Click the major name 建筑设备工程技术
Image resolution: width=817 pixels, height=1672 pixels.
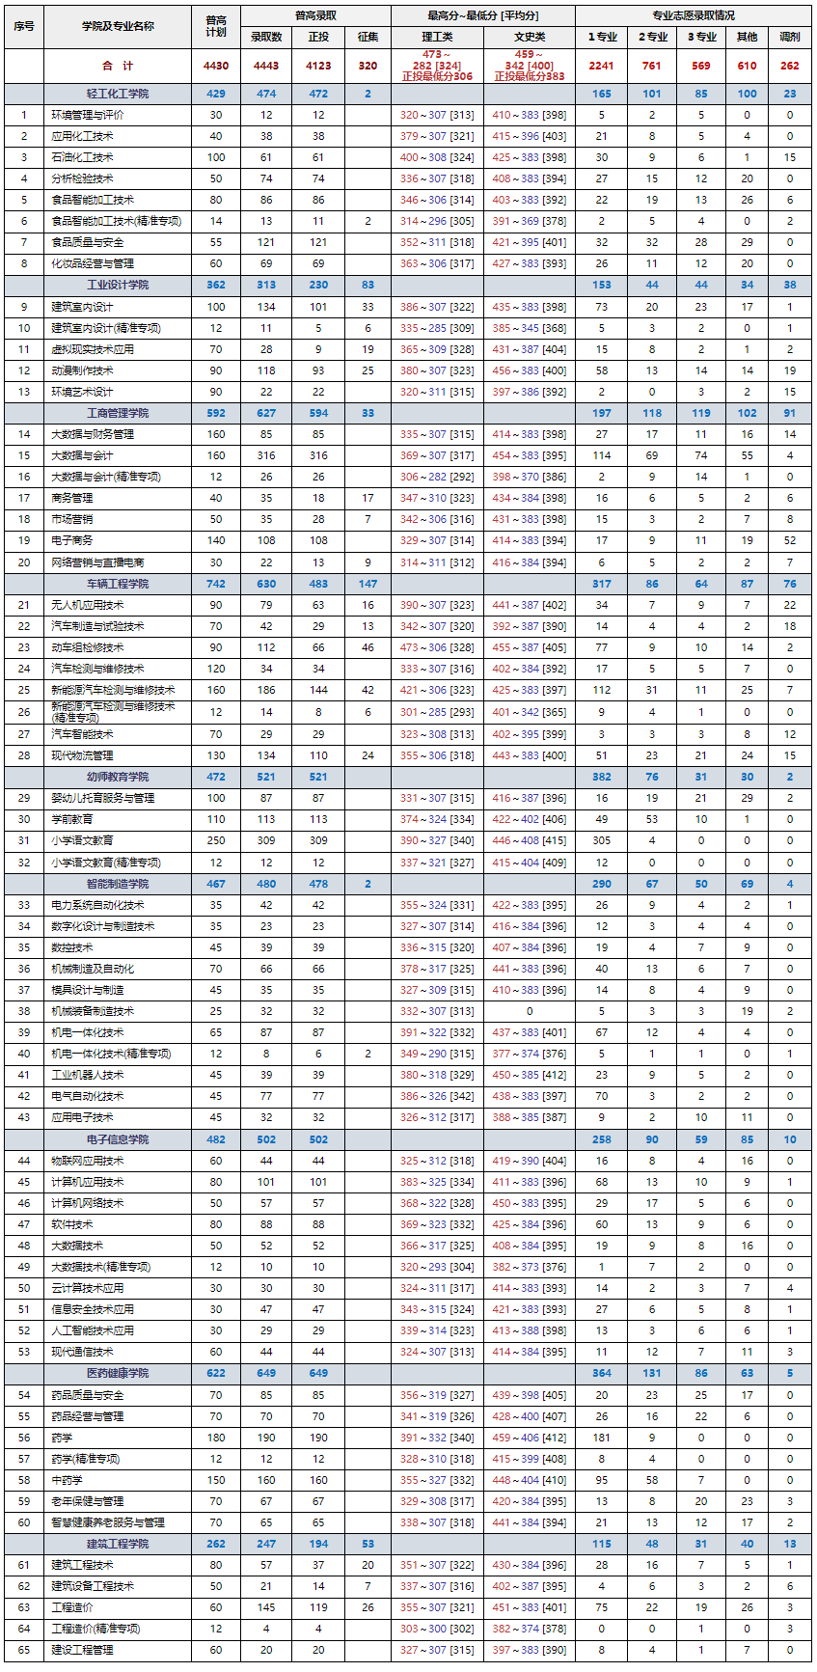click(x=93, y=1586)
